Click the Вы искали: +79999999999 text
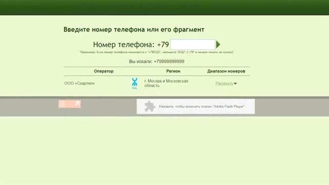The image size is (329, 185). click(157, 62)
